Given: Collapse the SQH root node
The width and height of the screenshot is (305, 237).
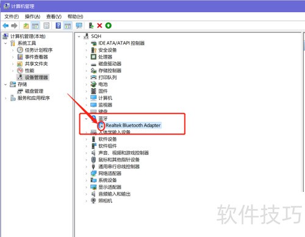Looking at the screenshot, I should pyautogui.click(x=79, y=37).
